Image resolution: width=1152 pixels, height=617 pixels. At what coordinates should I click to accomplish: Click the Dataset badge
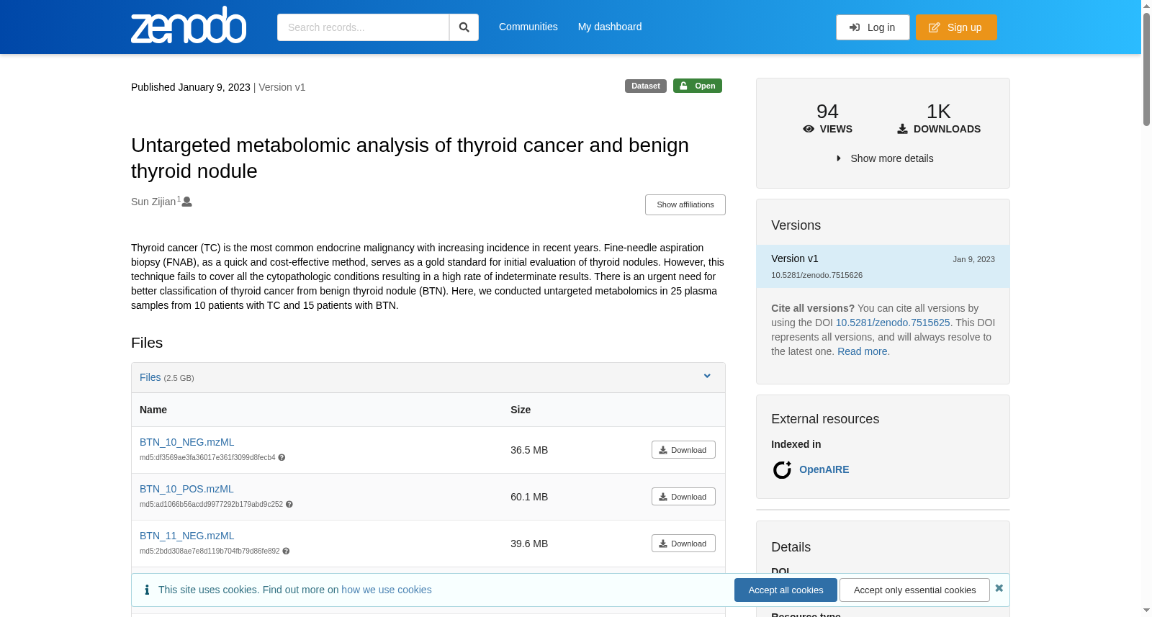[645, 86]
